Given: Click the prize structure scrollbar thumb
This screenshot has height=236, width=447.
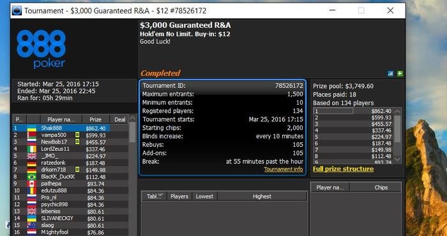Looking at the screenshot, I should [398, 128].
